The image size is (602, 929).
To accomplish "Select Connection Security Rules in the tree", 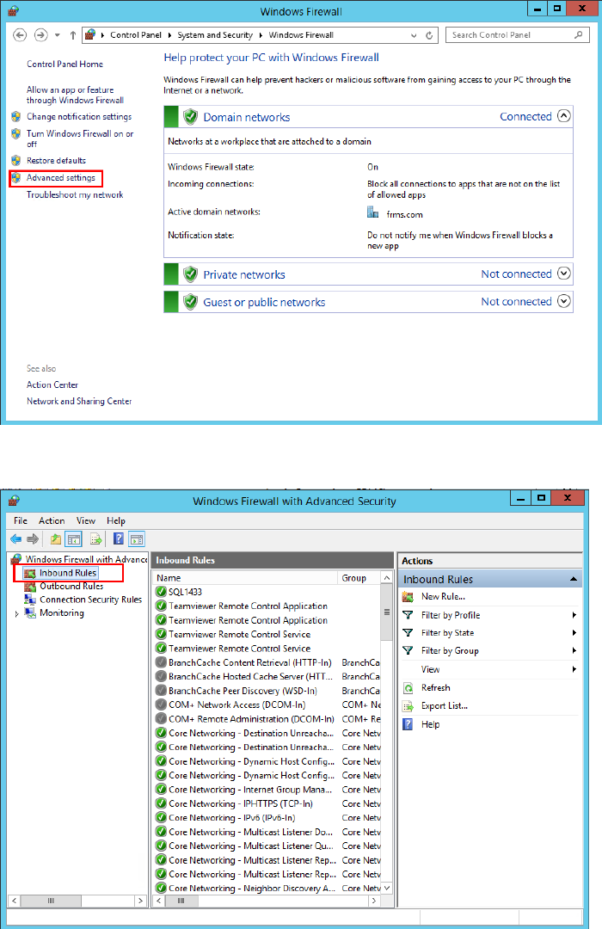I will 90,600.
